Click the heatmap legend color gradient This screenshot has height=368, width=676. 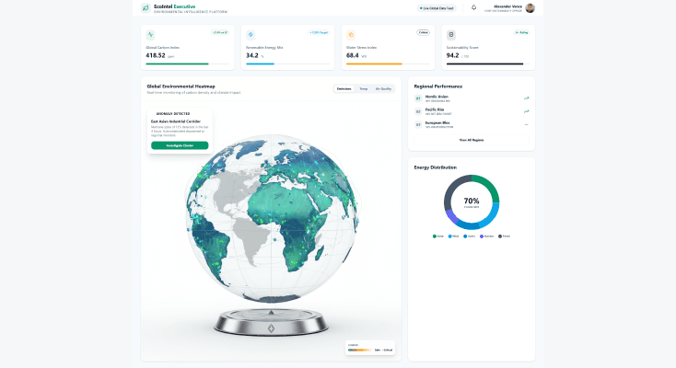coord(359,350)
